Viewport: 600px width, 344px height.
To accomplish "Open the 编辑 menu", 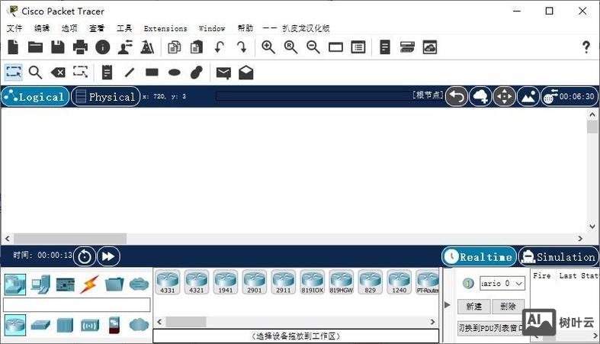I will coord(42,28).
